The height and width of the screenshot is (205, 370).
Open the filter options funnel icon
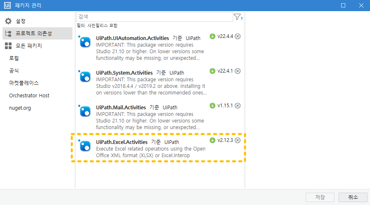click(x=237, y=17)
